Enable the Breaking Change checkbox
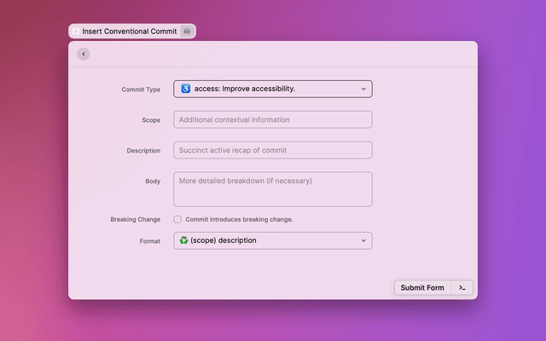546x341 pixels. (177, 219)
